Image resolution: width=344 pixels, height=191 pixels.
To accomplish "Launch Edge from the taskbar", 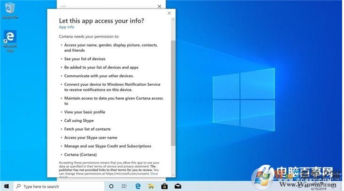I will coord(138,186).
